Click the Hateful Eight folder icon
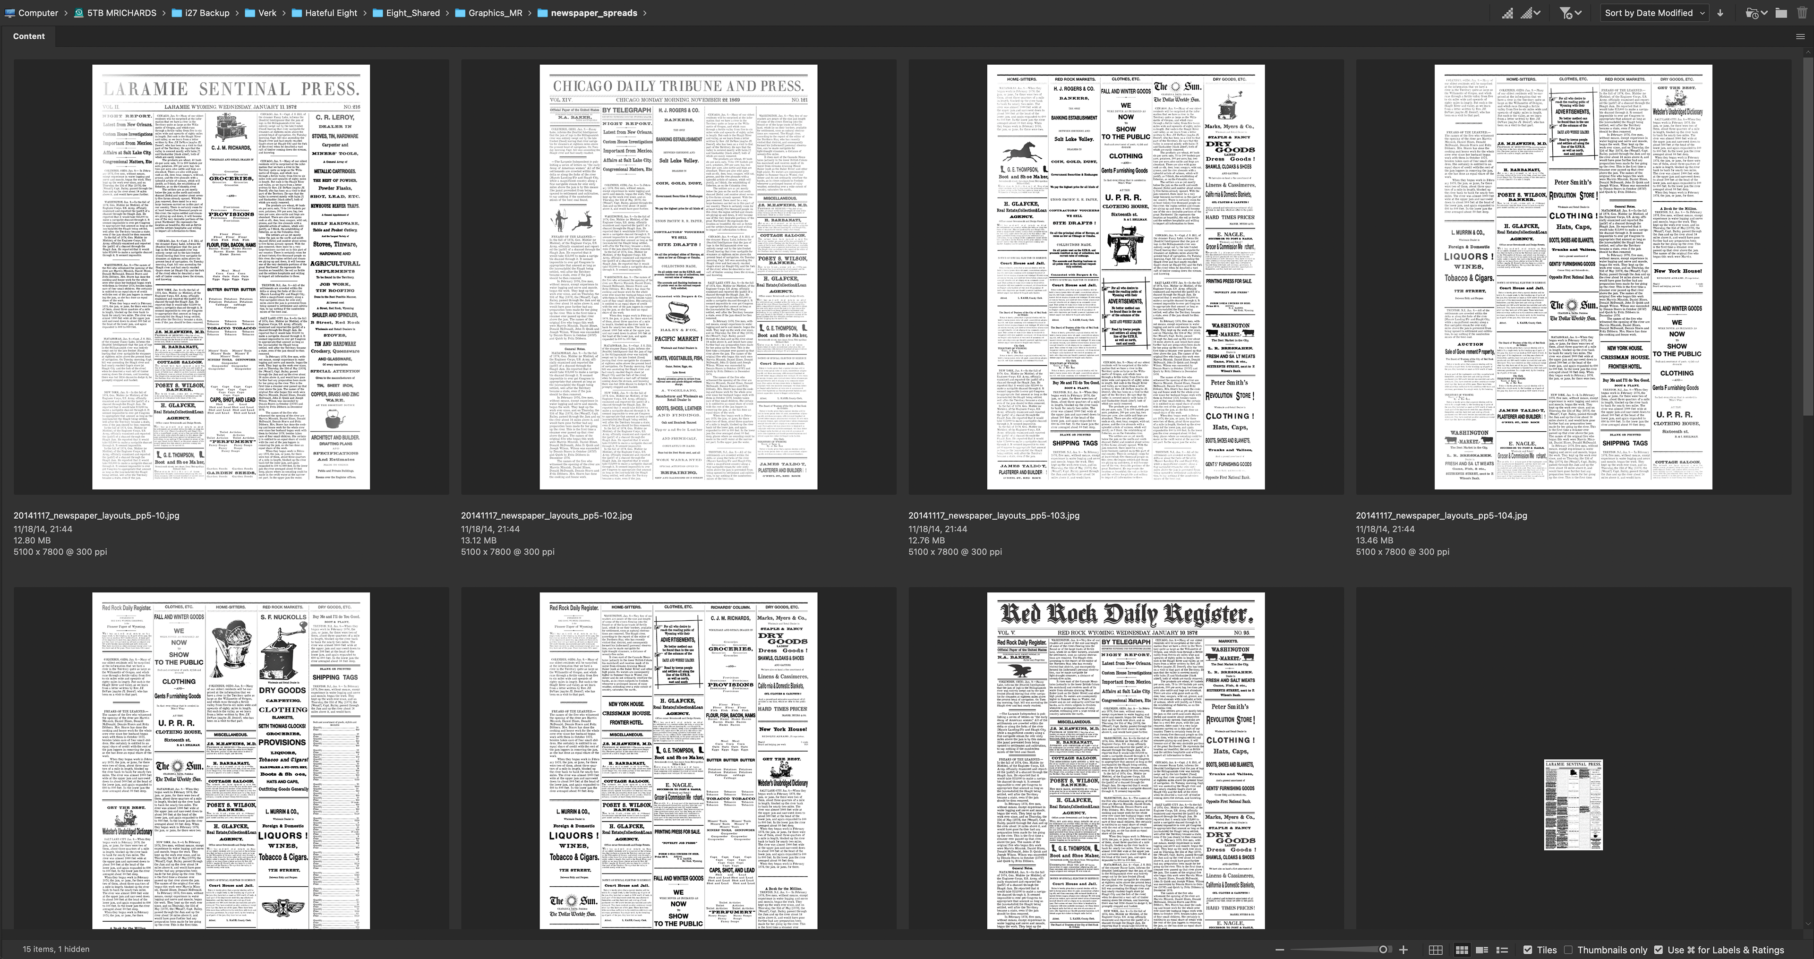Image resolution: width=1814 pixels, height=959 pixels. tap(297, 13)
